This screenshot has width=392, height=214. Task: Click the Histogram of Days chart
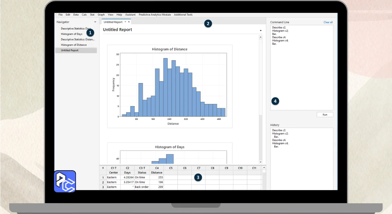(170, 153)
